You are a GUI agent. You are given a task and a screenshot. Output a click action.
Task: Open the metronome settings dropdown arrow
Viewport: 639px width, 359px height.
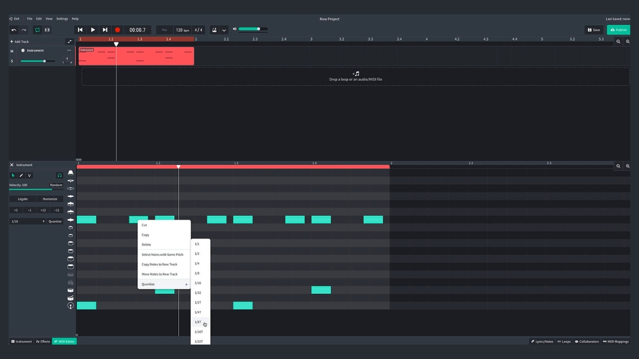224,30
